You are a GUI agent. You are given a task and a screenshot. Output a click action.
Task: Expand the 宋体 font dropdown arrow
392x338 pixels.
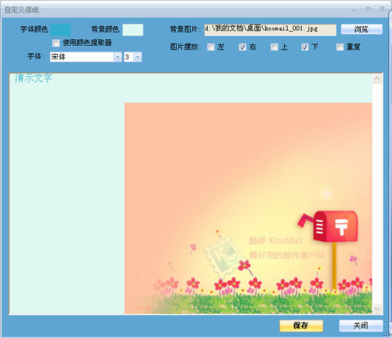point(118,57)
